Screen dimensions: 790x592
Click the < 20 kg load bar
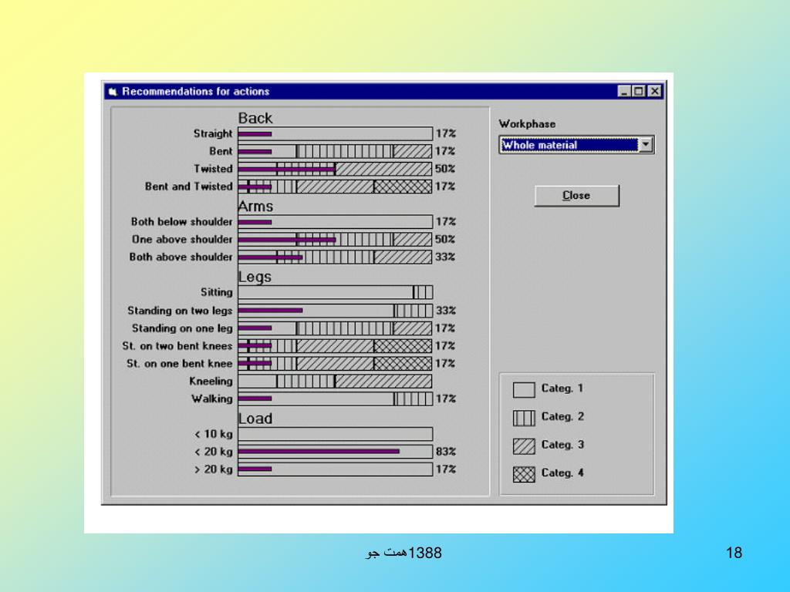coord(335,452)
